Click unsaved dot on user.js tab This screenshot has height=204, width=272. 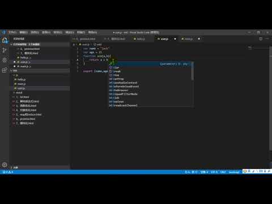point(175,39)
